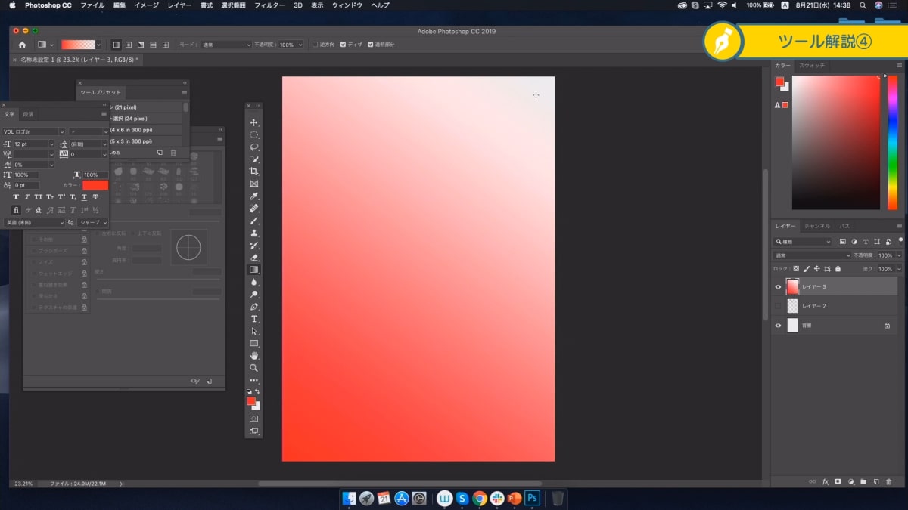Select the Crop tool
908x510 pixels.
click(x=254, y=172)
